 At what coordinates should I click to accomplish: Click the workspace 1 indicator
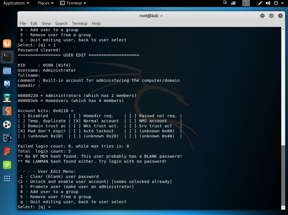246,3
